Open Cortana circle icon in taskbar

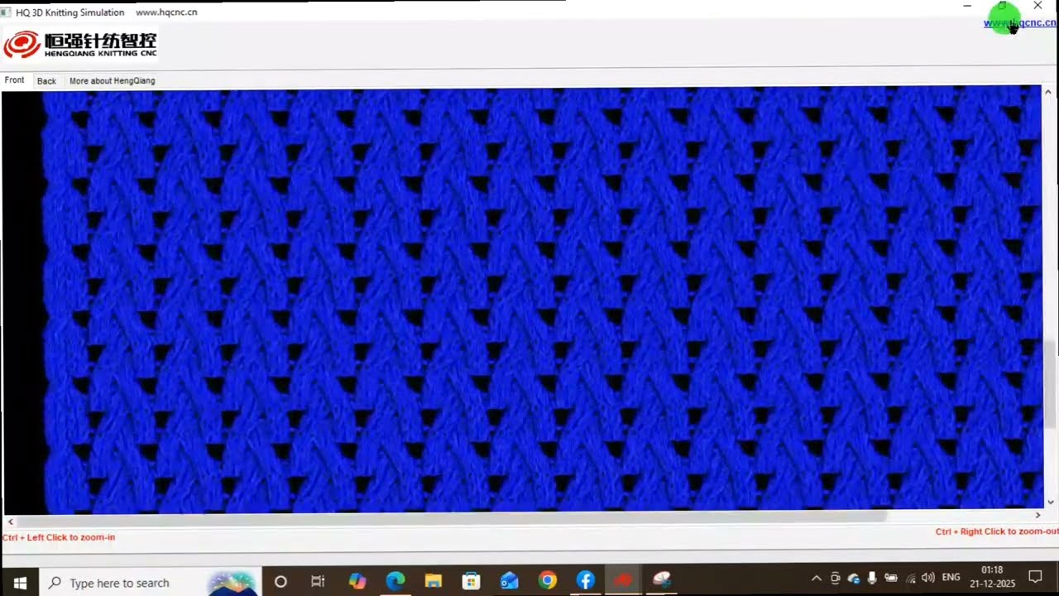[x=280, y=582]
